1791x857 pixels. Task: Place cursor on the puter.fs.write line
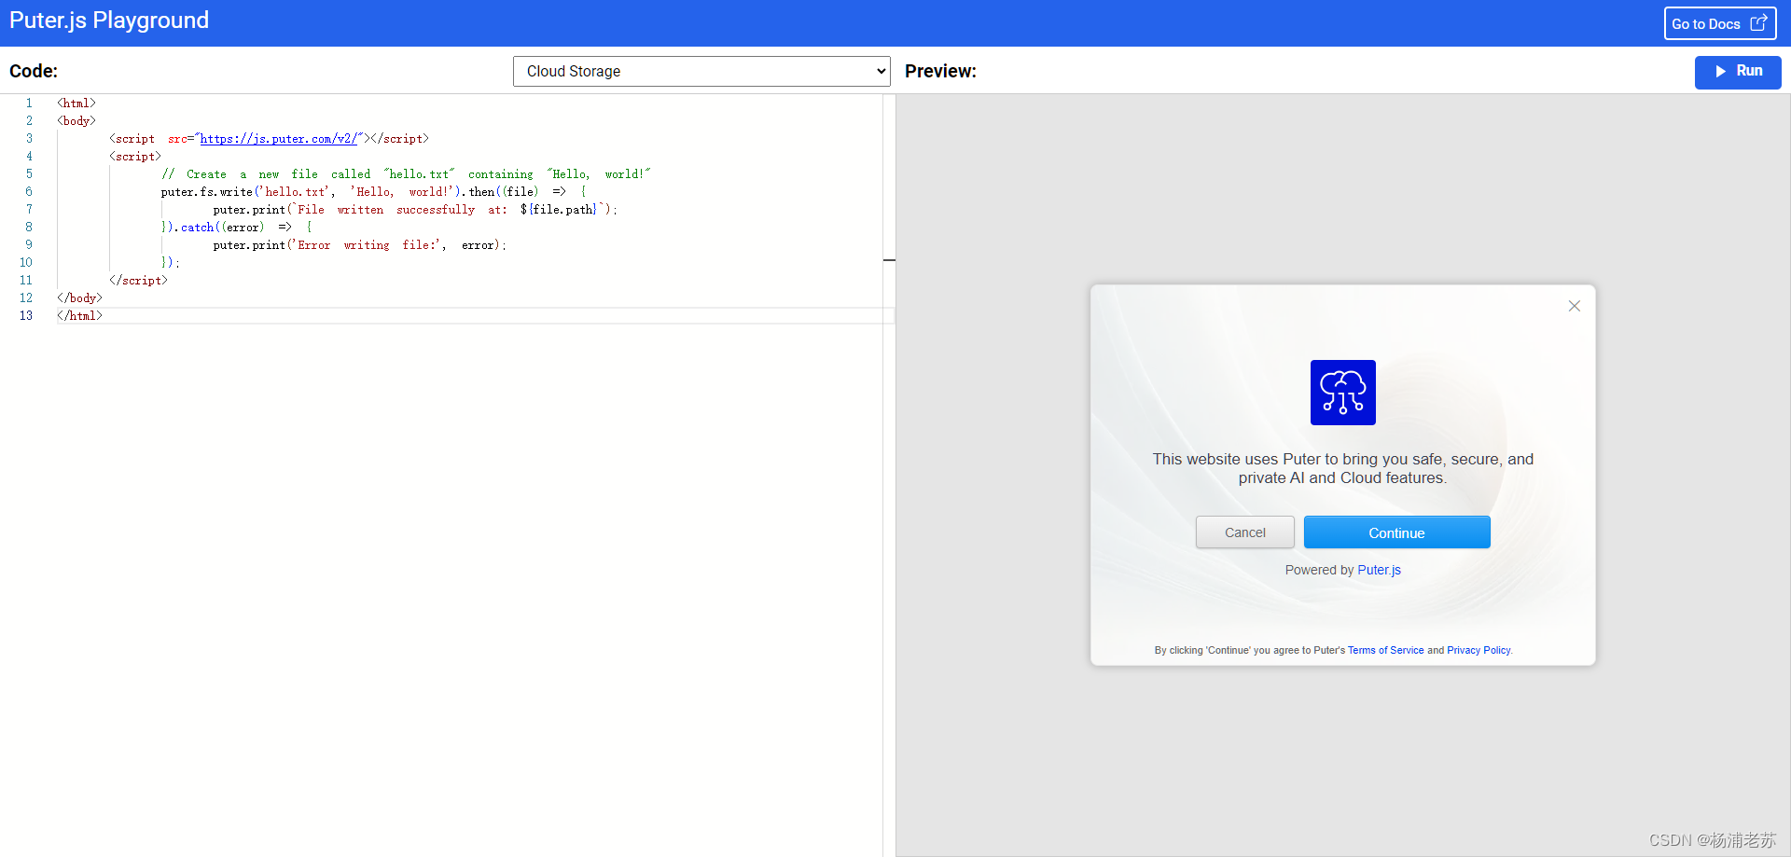pos(373,192)
